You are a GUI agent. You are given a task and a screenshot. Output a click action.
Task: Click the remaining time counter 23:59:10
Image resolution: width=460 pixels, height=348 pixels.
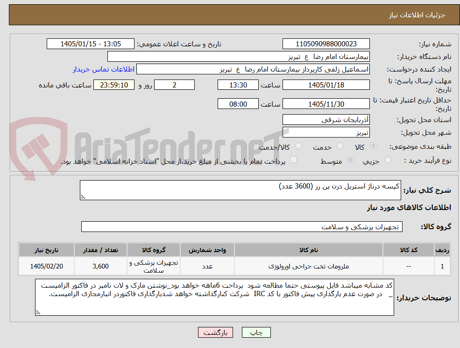(114, 85)
